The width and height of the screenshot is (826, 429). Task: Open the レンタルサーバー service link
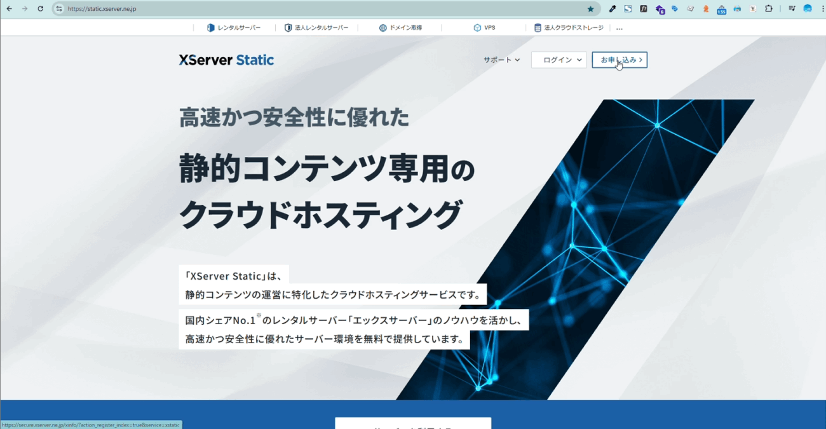234,28
